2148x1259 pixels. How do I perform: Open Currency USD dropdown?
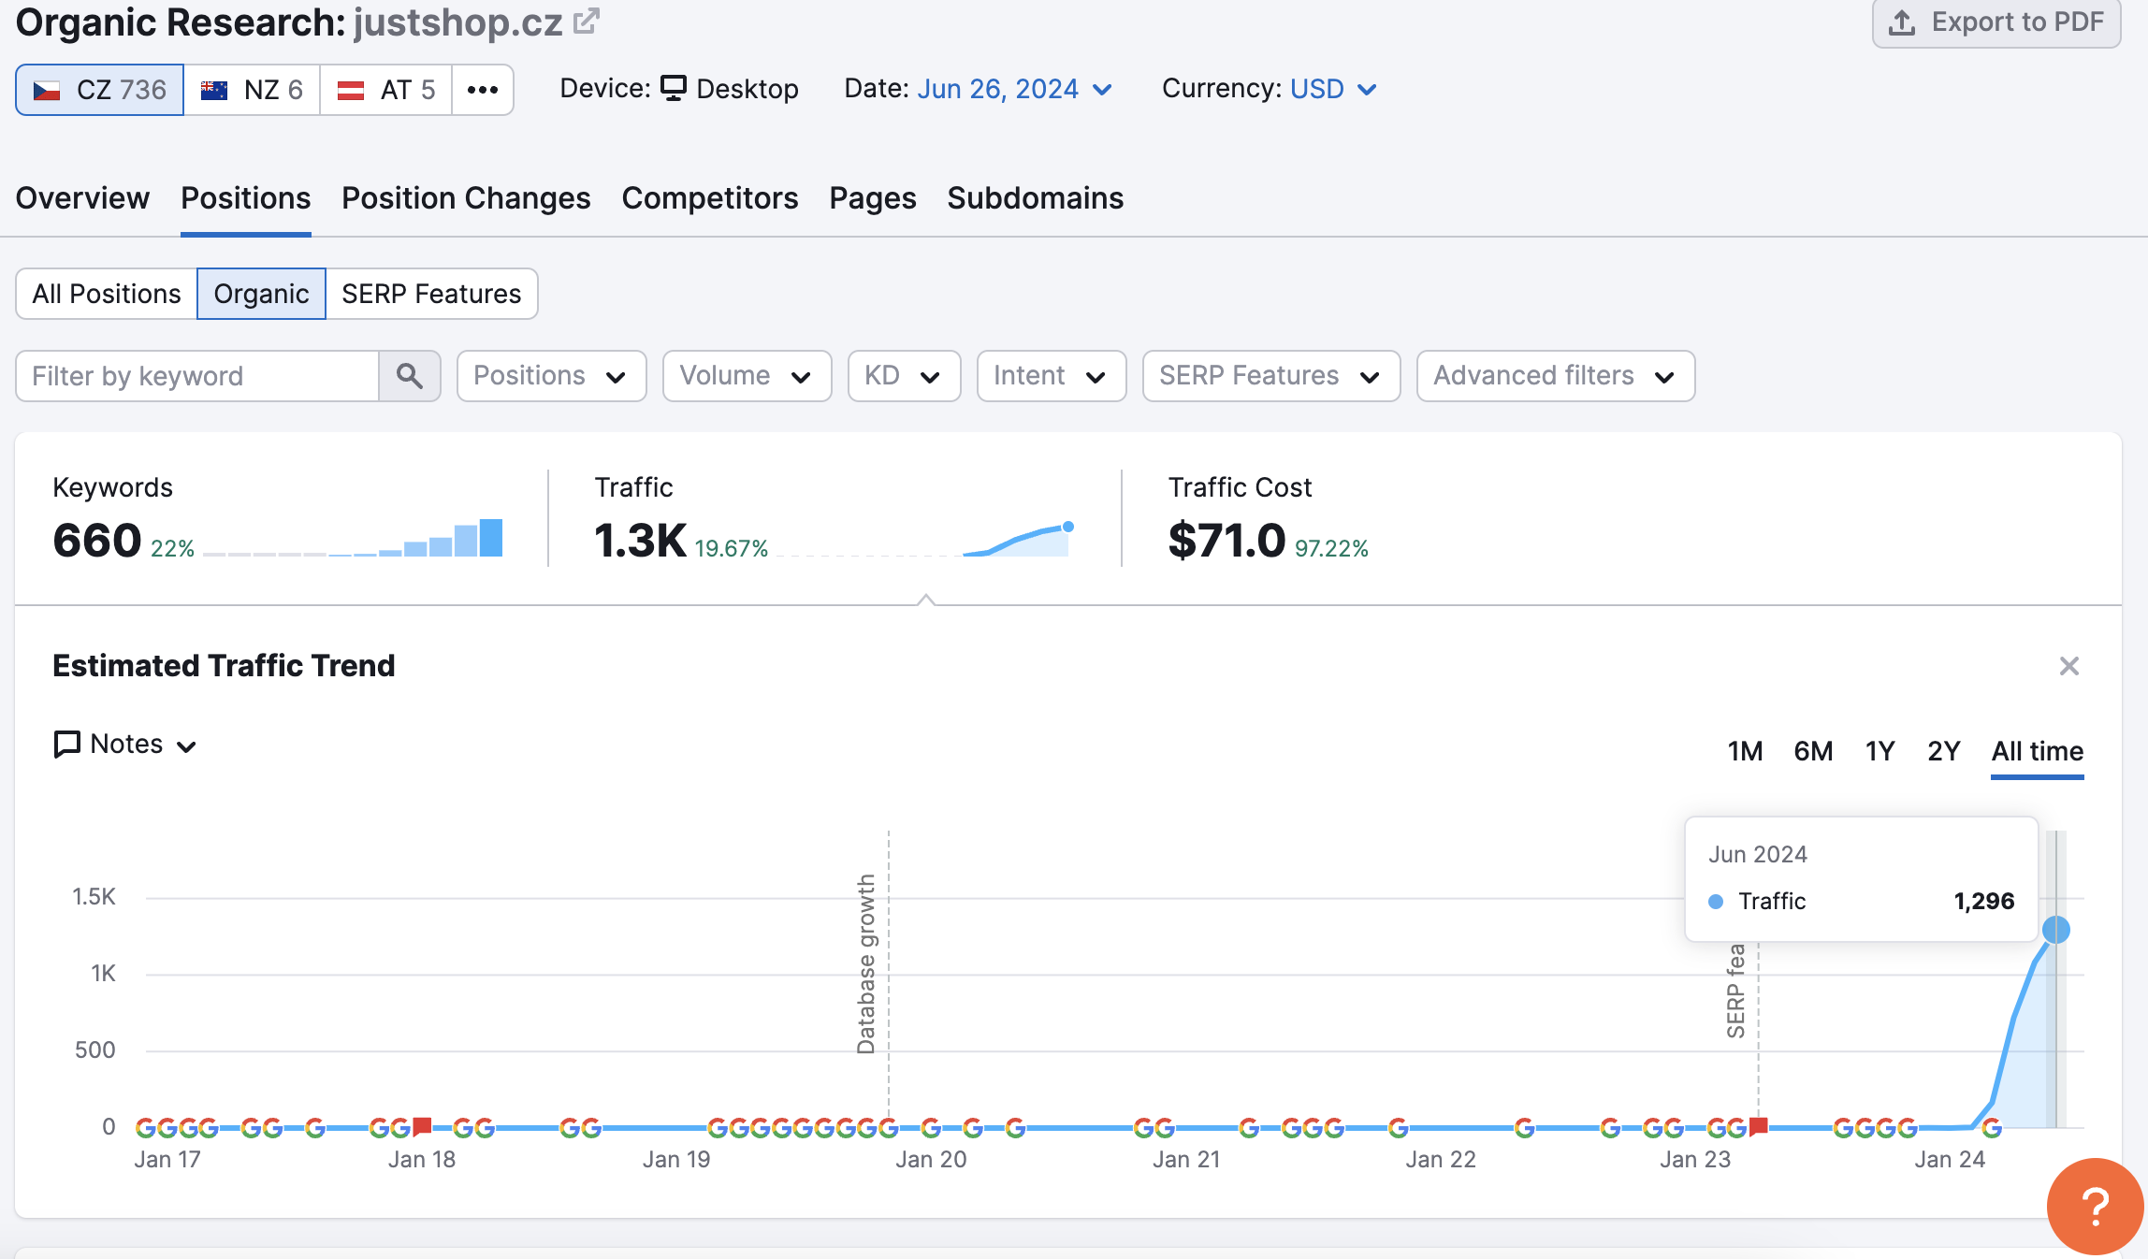tap(1334, 89)
